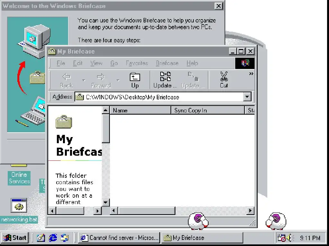Image resolution: width=329 pixels, height=246 pixels.
Task: Open the File menu
Action: [x=61, y=63]
